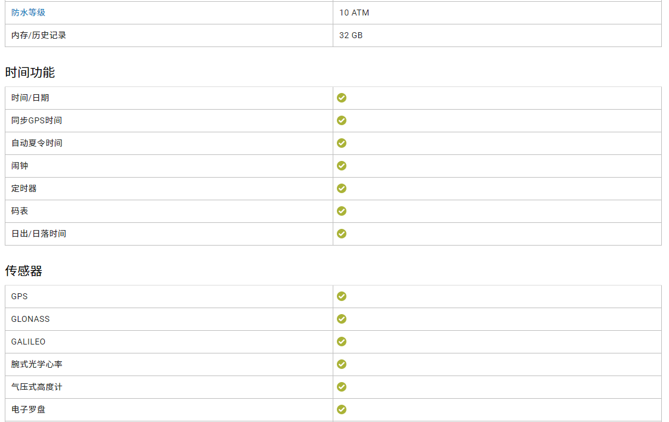Click the checkmark icon for 自动夏令时间
Screen dimensions: 669x422
tap(342, 143)
